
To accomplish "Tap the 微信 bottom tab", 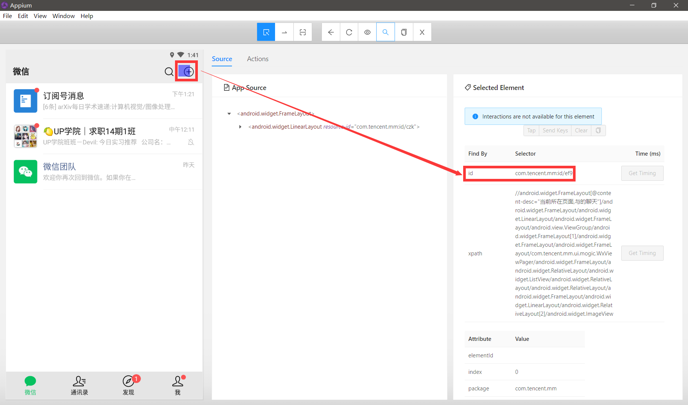I will (30, 386).
